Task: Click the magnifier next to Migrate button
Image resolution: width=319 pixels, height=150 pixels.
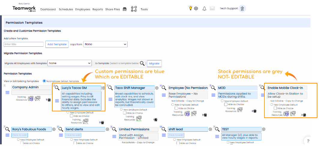Action: 143,63
